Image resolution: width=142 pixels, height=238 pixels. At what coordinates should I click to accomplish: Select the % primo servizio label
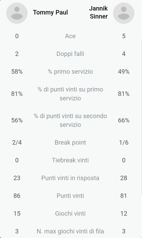pos(70,72)
